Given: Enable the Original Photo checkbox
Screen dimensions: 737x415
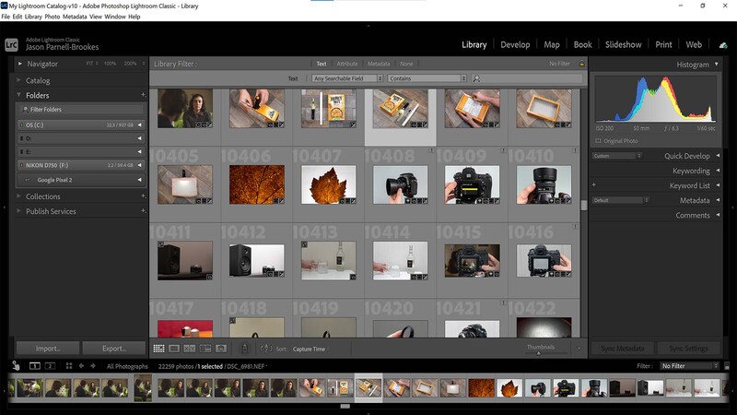Looking at the screenshot, I should coord(598,141).
